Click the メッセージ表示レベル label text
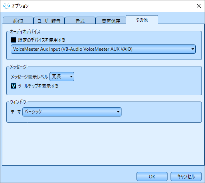The height and width of the screenshot is (183, 205). click(29, 77)
